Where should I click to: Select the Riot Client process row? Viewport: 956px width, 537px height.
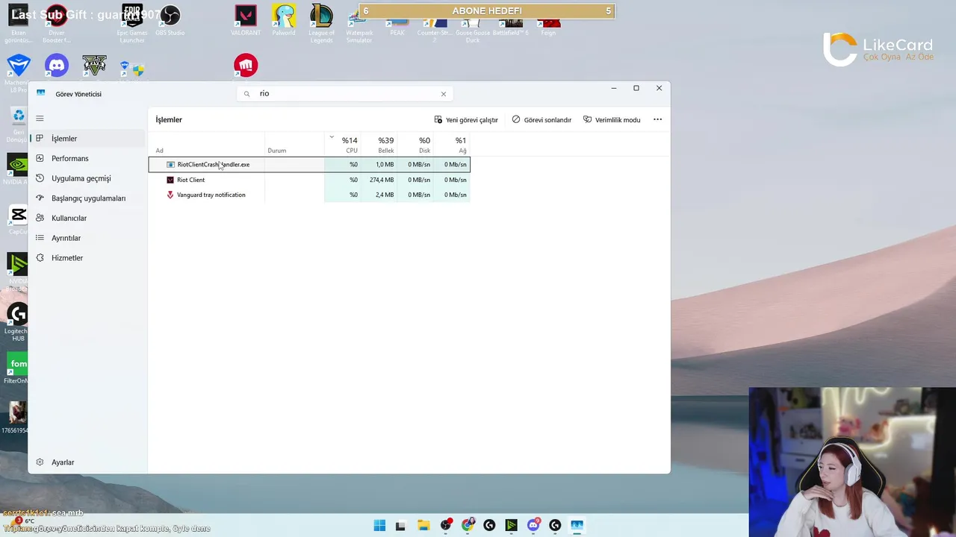[309, 180]
